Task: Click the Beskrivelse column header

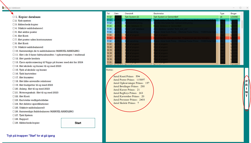Action: tap(186, 14)
